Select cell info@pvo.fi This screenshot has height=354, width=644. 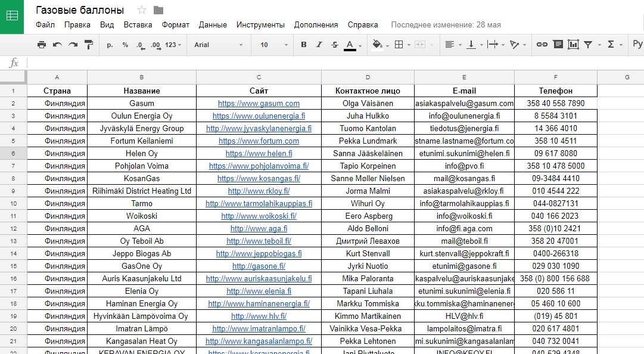point(464,166)
